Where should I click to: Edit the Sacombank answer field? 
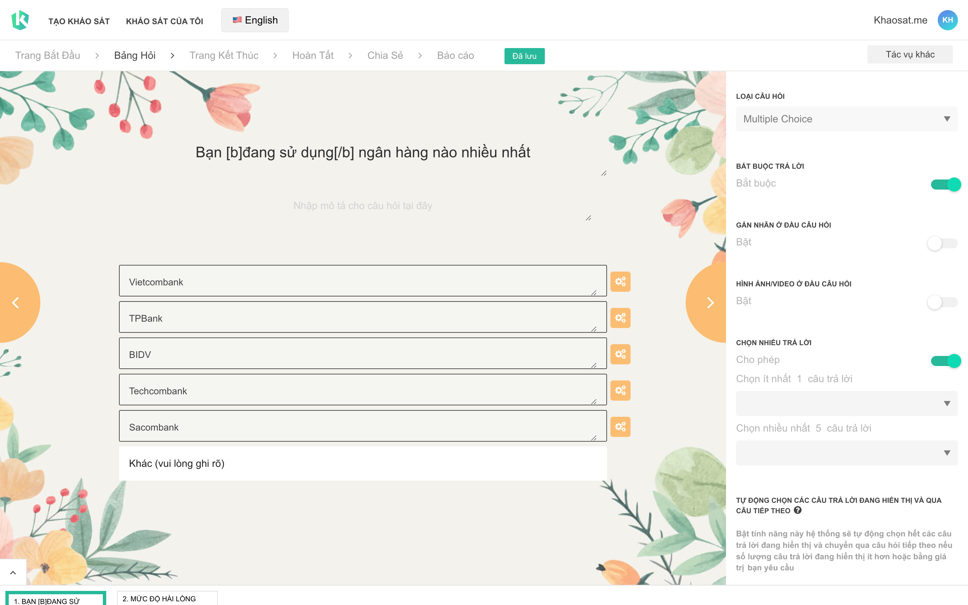tap(363, 426)
